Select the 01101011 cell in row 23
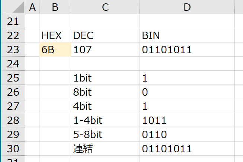 point(187,50)
